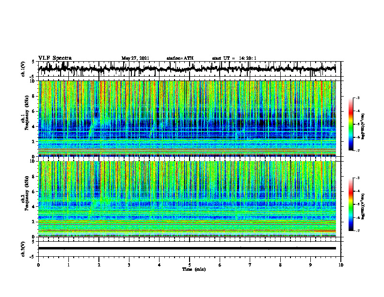384x297 pixels.
Task: Click the 'station= ATH' label
Action: 180,58
